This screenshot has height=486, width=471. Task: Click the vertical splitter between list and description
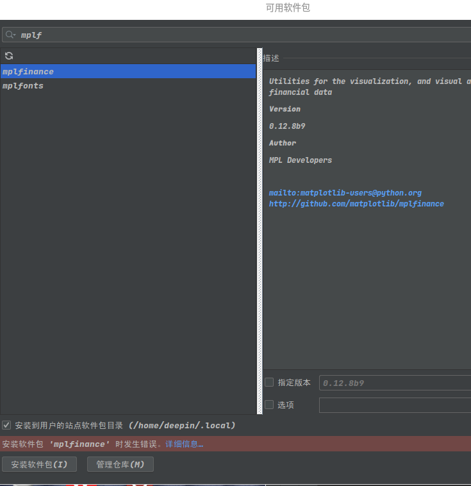(x=260, y=231)
